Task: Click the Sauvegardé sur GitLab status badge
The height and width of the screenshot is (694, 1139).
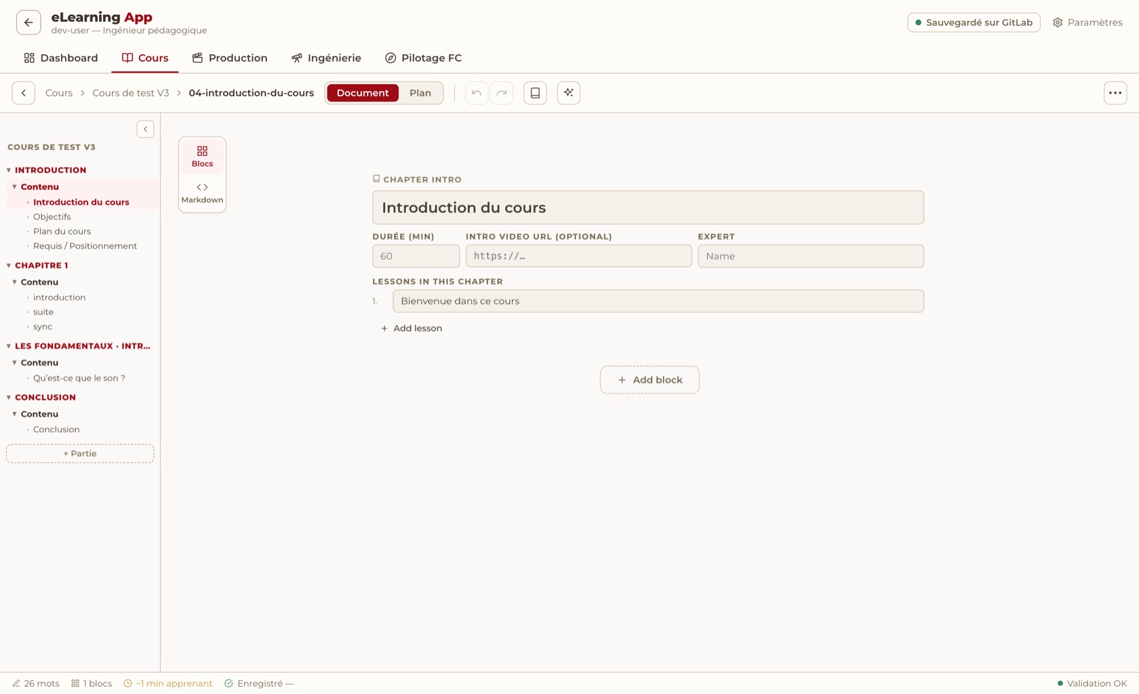Action: [974, 22]
